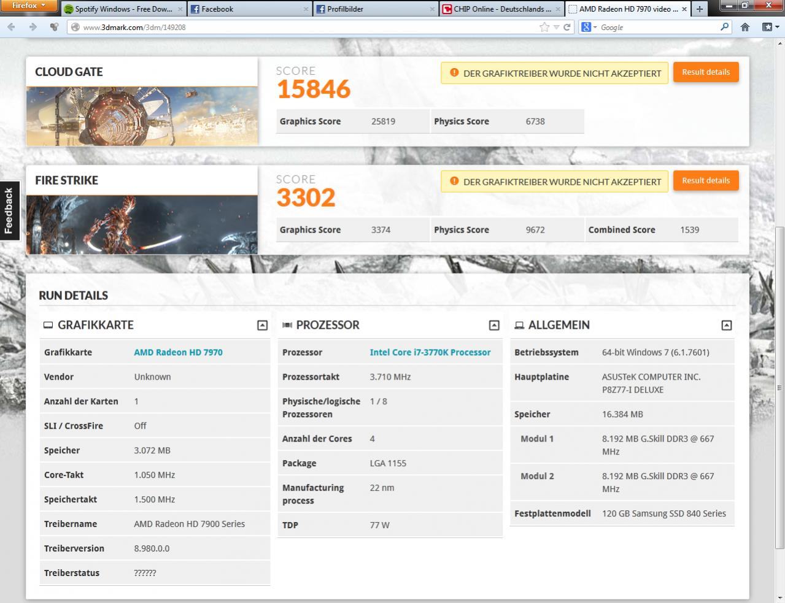Click the Fire Strike driver not accepted warning
Screen dimensions: 785x603
click(x=554, y=182)
